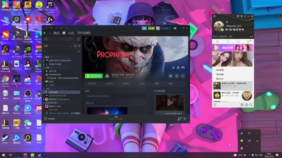This screenshot has height=158, width=282.
Task: Select Pummel Party in library list
Action: click(55, 74)
